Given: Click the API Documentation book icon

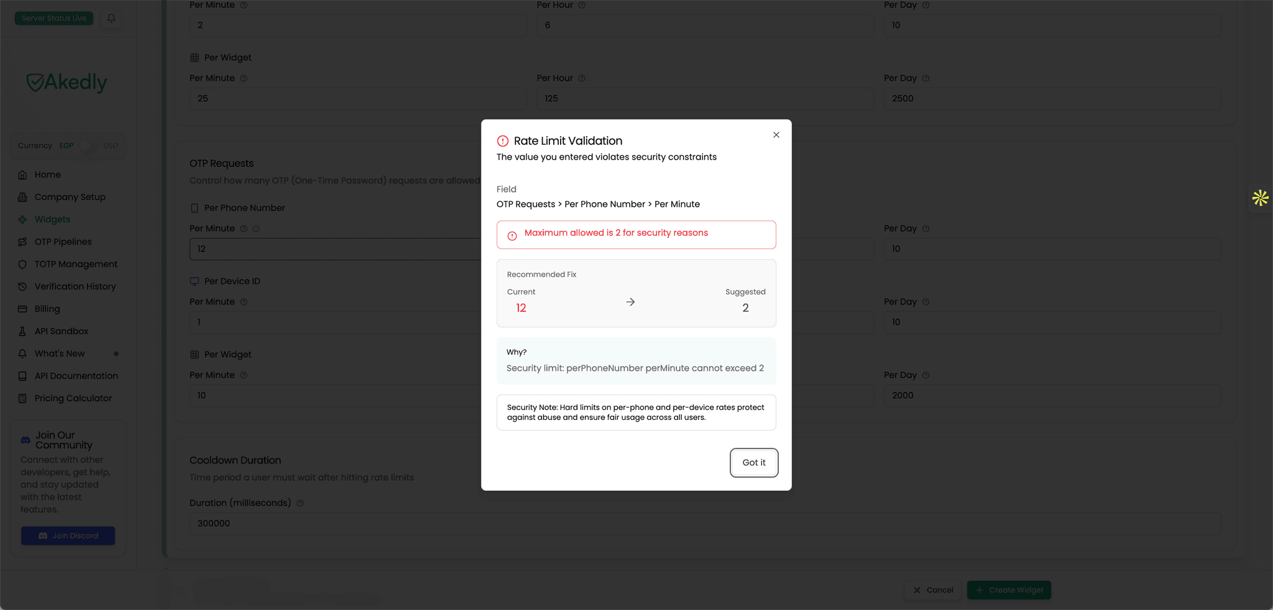Looking at the screenshot, I should point(22,376).
